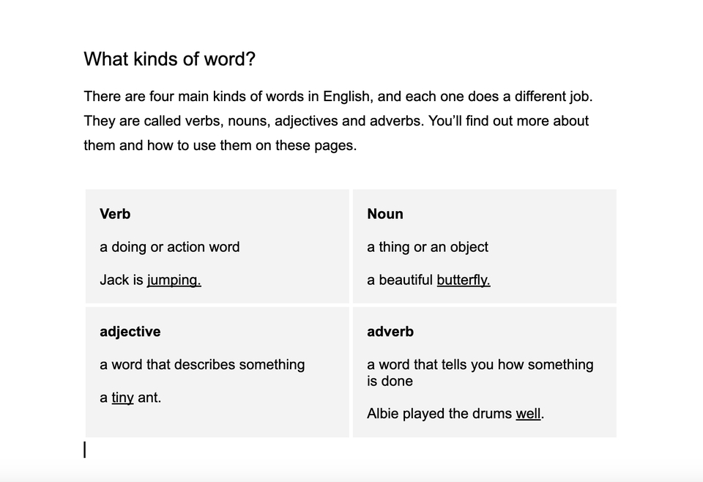Viewport: 703px width, 482px height.
Task: Click the 'Verb' heading in the table
Action: (x=115, y=214)
